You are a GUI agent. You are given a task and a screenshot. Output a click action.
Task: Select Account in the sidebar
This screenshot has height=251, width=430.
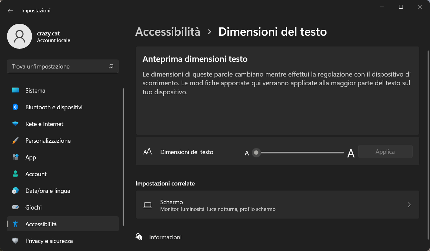(x=63, y=174)
